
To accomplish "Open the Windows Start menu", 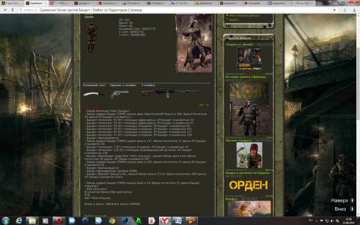I will [5, 221].
